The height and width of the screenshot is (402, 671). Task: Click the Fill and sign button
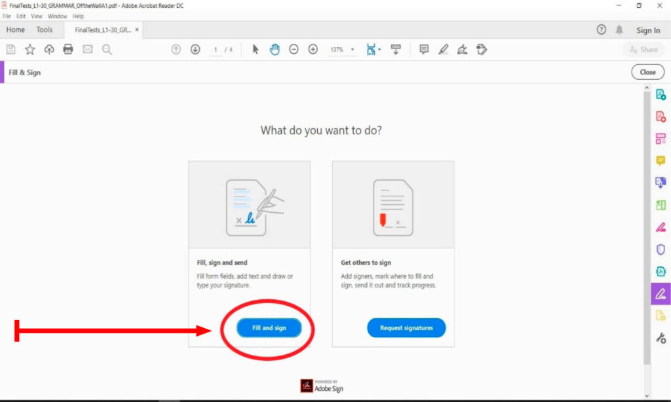269,328
